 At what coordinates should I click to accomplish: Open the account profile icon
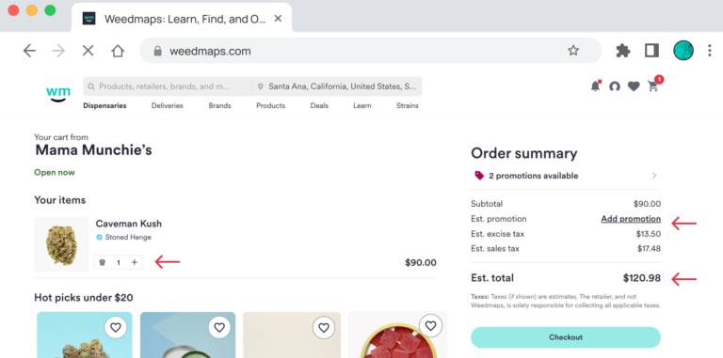(x=614, y=86)
